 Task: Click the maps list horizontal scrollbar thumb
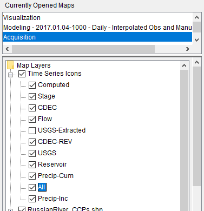click(x=83, y=49)
